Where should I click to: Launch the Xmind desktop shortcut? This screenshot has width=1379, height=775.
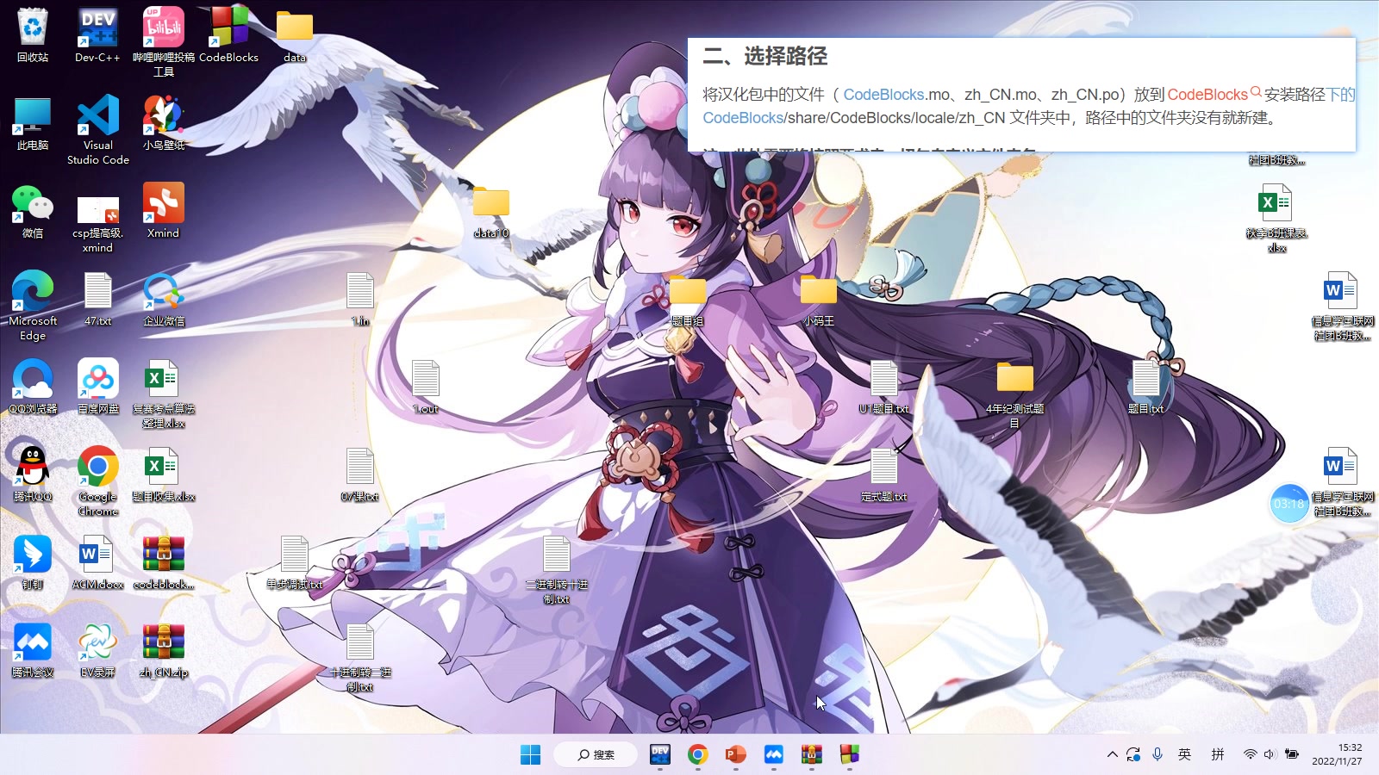click(x=164, y=212)
